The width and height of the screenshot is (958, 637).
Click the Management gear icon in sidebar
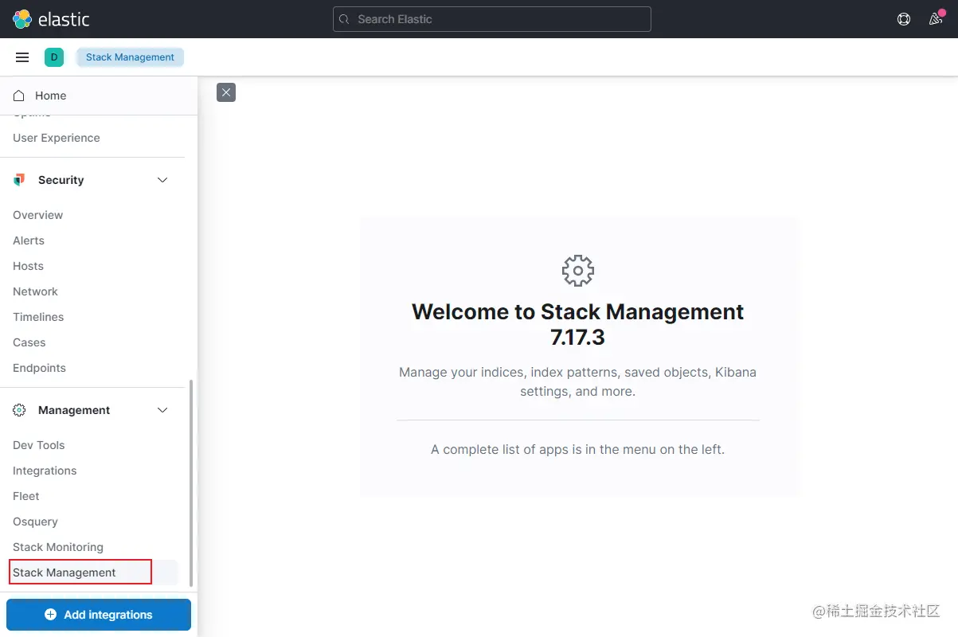20,410
